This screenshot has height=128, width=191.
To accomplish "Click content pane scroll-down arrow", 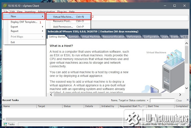I will pos(186,88).
